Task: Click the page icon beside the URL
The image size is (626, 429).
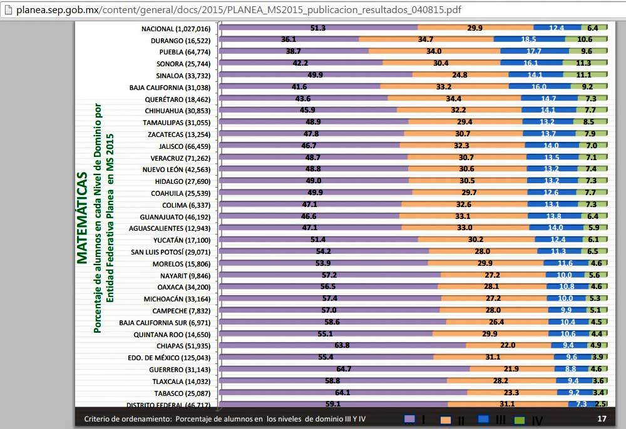Action: pyautogui.click(x=8, y=11)
